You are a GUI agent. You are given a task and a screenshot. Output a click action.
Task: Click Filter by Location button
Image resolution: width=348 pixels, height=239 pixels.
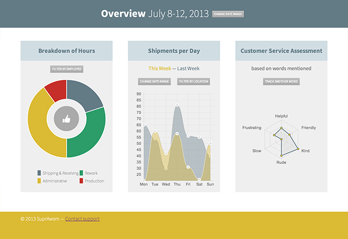pyautogui.click(x=194, y=81)
